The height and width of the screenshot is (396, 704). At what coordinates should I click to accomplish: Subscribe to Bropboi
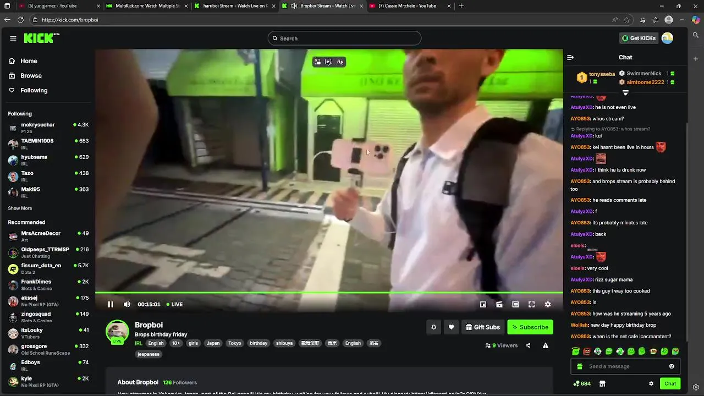[530, 327]
